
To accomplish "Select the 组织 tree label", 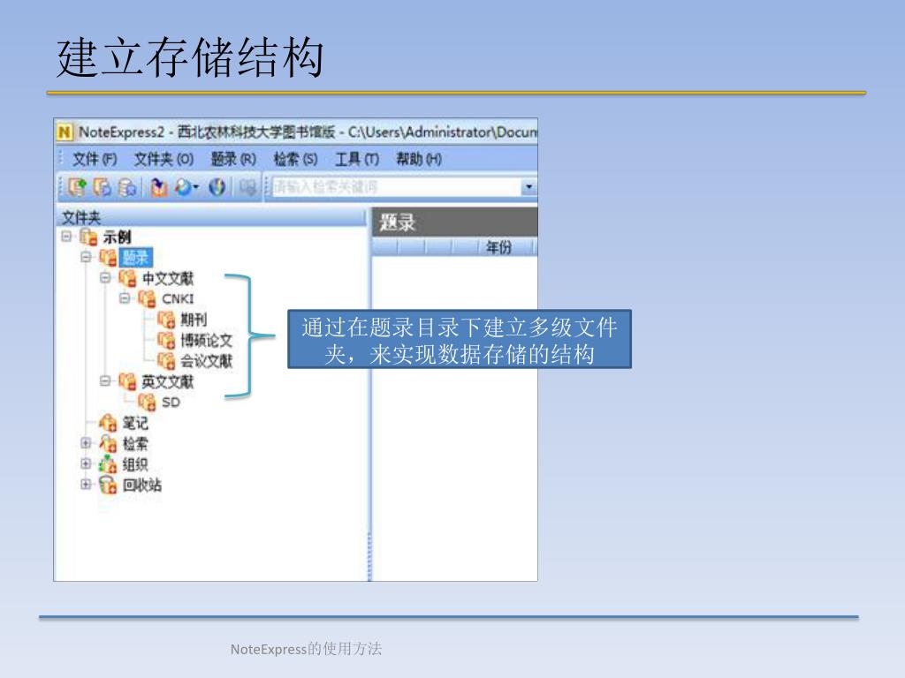I will point(135,464).
